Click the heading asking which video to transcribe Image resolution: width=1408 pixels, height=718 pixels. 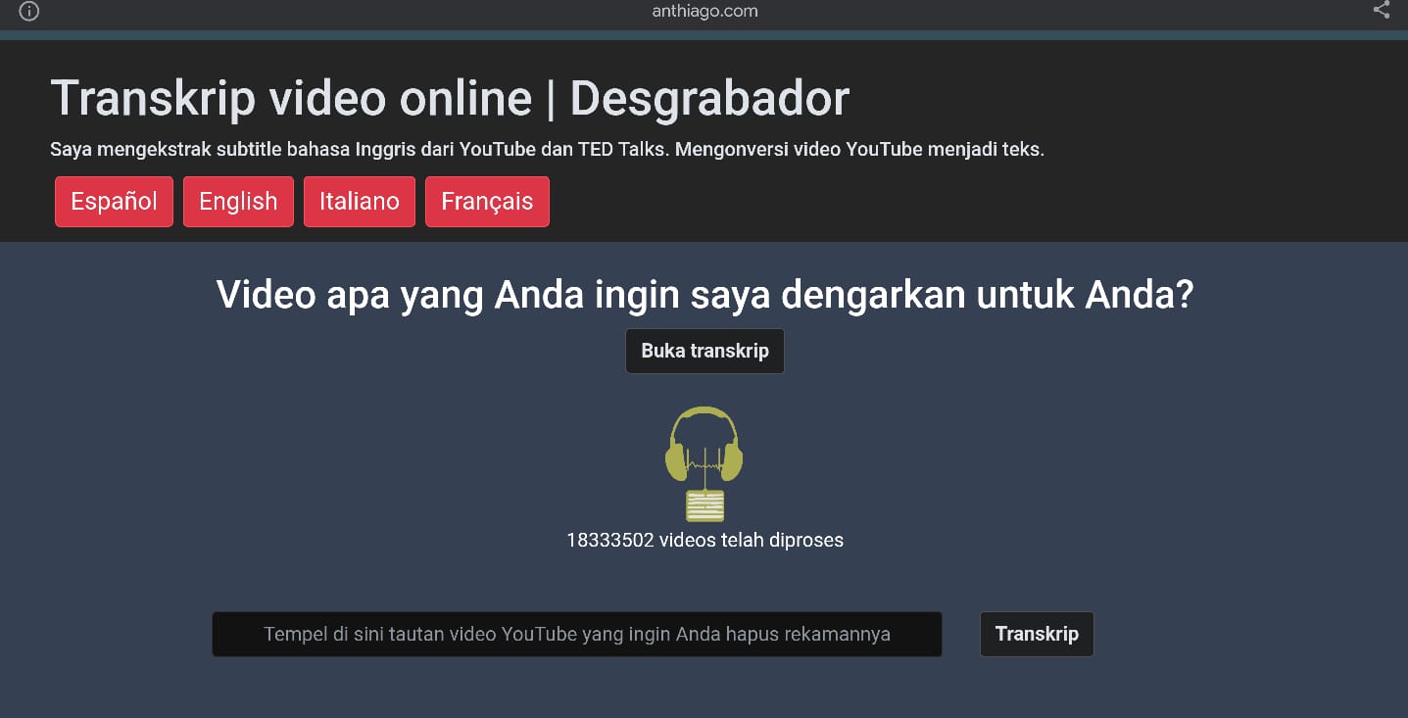click(704, 294)
